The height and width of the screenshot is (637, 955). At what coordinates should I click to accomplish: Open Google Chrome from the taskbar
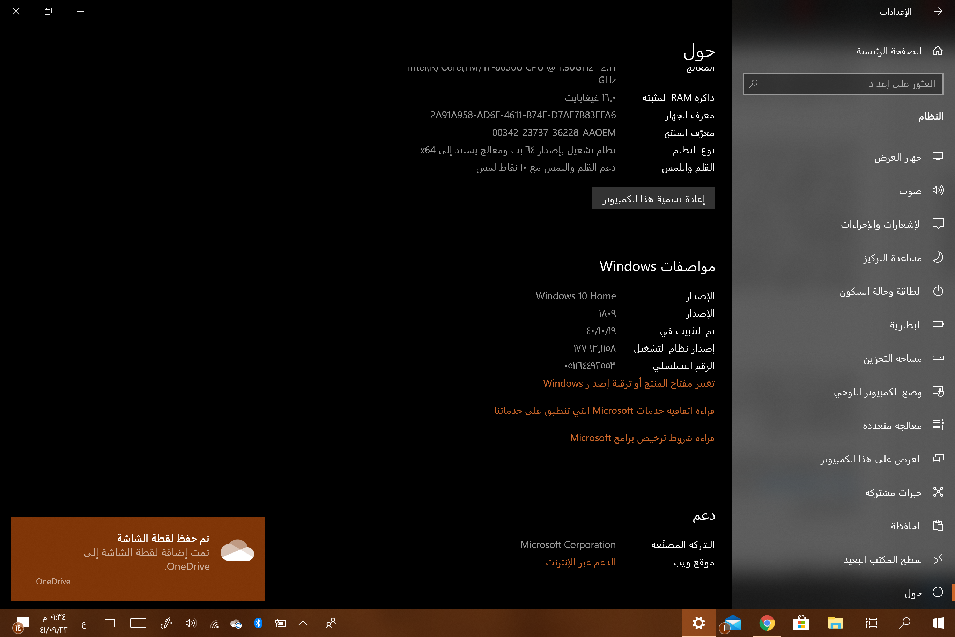coord(767,623)
